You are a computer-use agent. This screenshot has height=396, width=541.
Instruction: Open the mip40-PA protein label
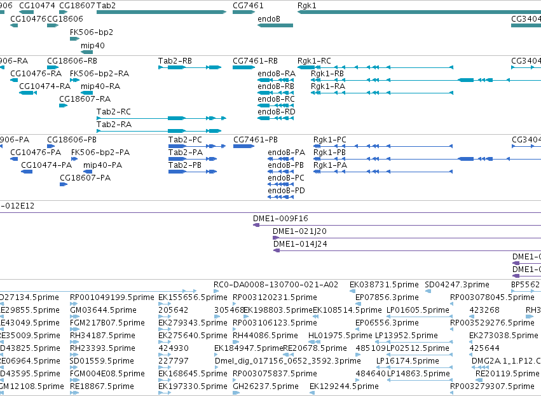(102, 165)
